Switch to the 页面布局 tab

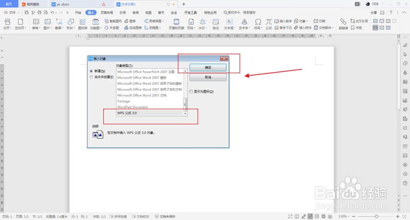[x=107, y=13]
